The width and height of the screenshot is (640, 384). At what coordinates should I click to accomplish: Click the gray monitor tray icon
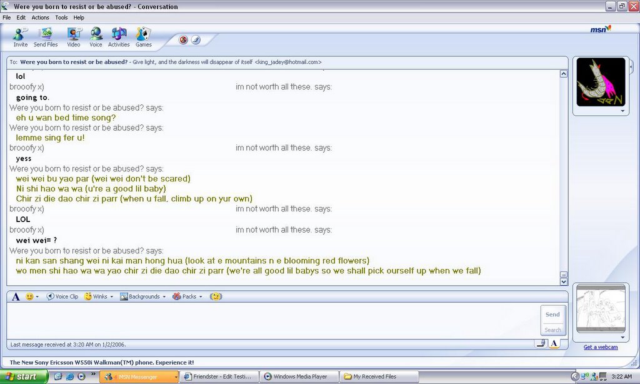(603, 376)
